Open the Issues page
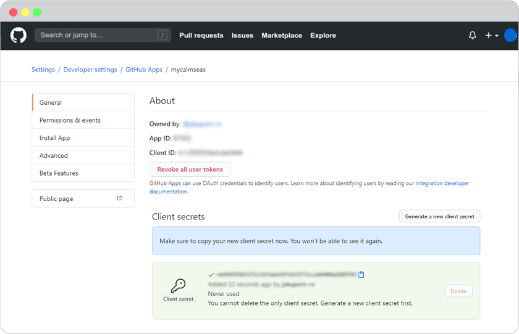The image size is (519, 334). [x=242, y=35]
